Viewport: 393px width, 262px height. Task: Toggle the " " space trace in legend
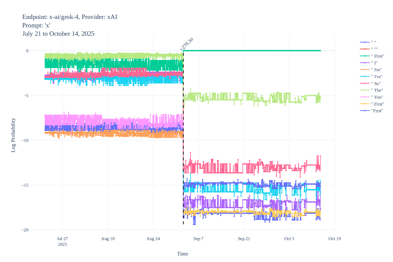372,42
